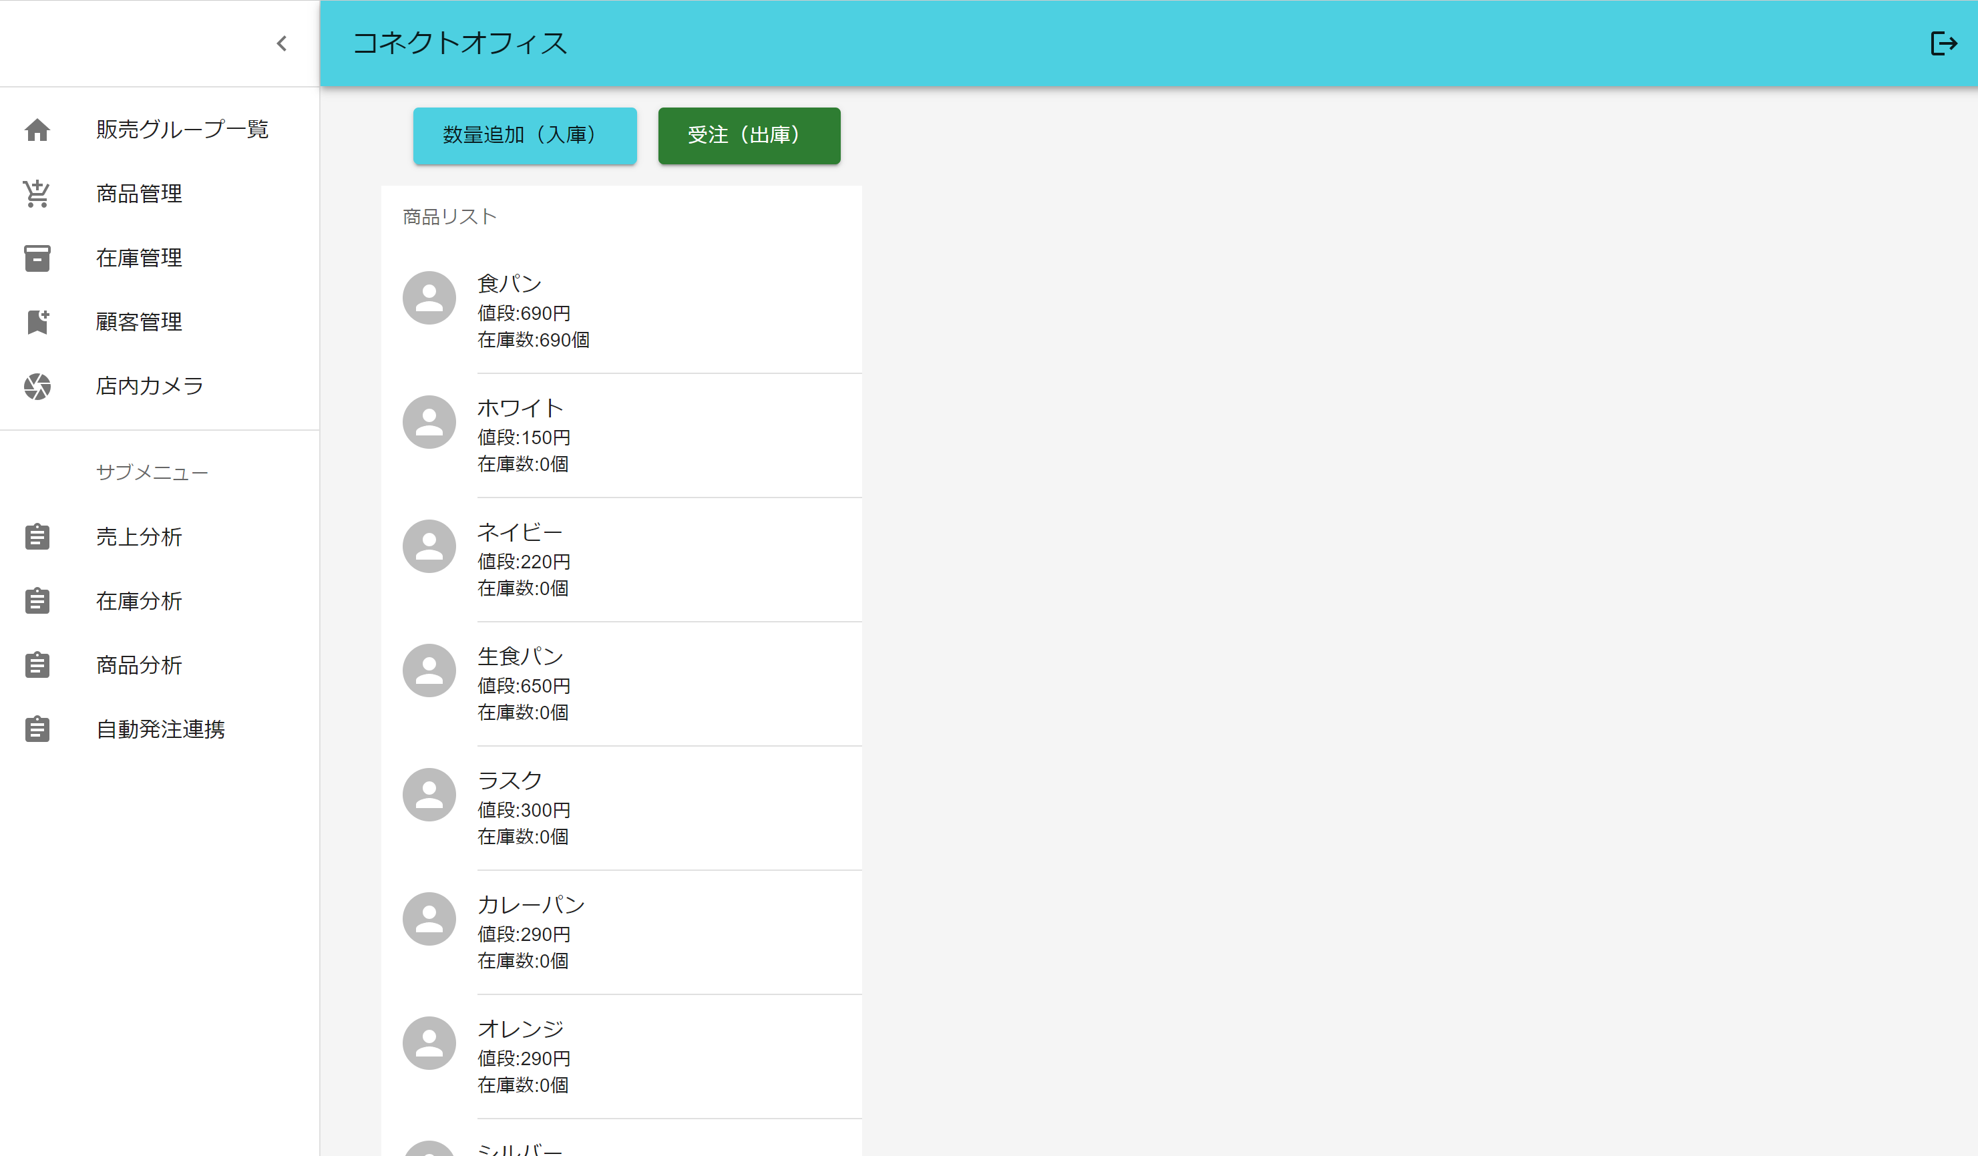Select the カレーパン product name
Viewport: 1978px width, 1156px height.
click(x=532, y=905)
